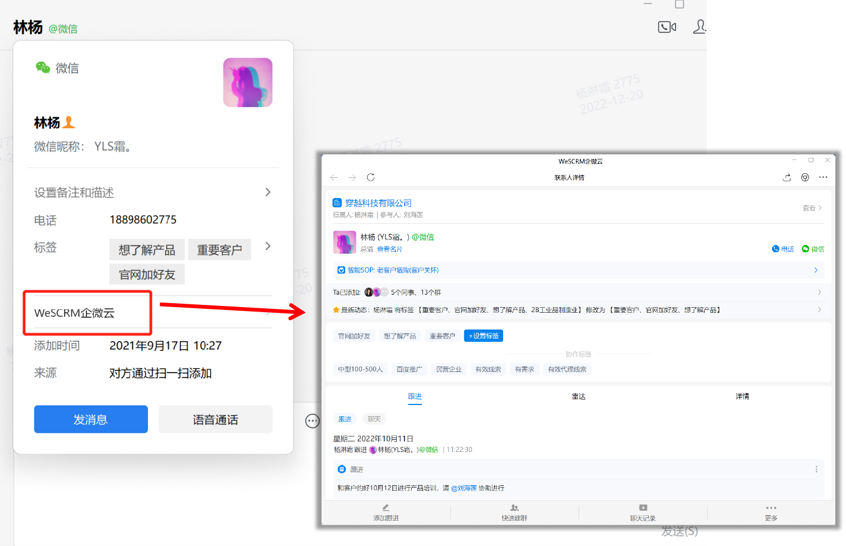Open the round more-options icon in chat toolbar

pos(313,421)
